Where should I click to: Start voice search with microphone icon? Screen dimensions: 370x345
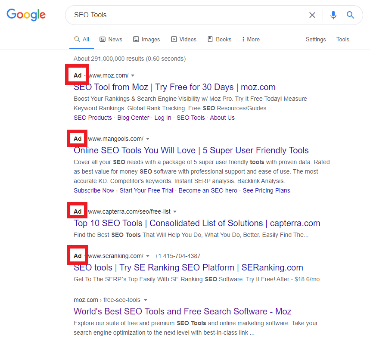[x=333, y=15]
